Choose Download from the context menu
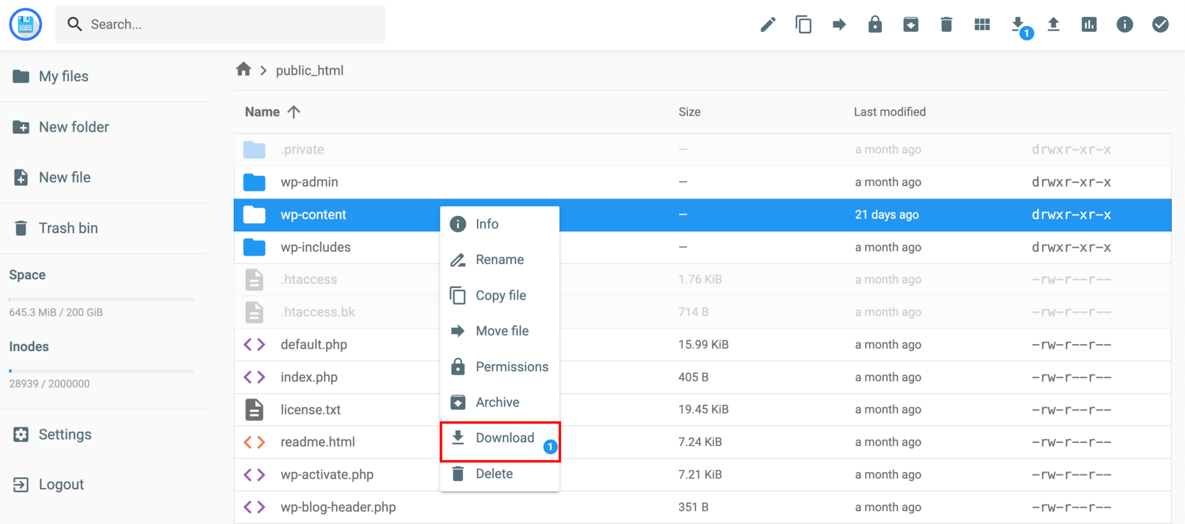Viewport: 1185px width, 524px height. [x=505, y=438]
